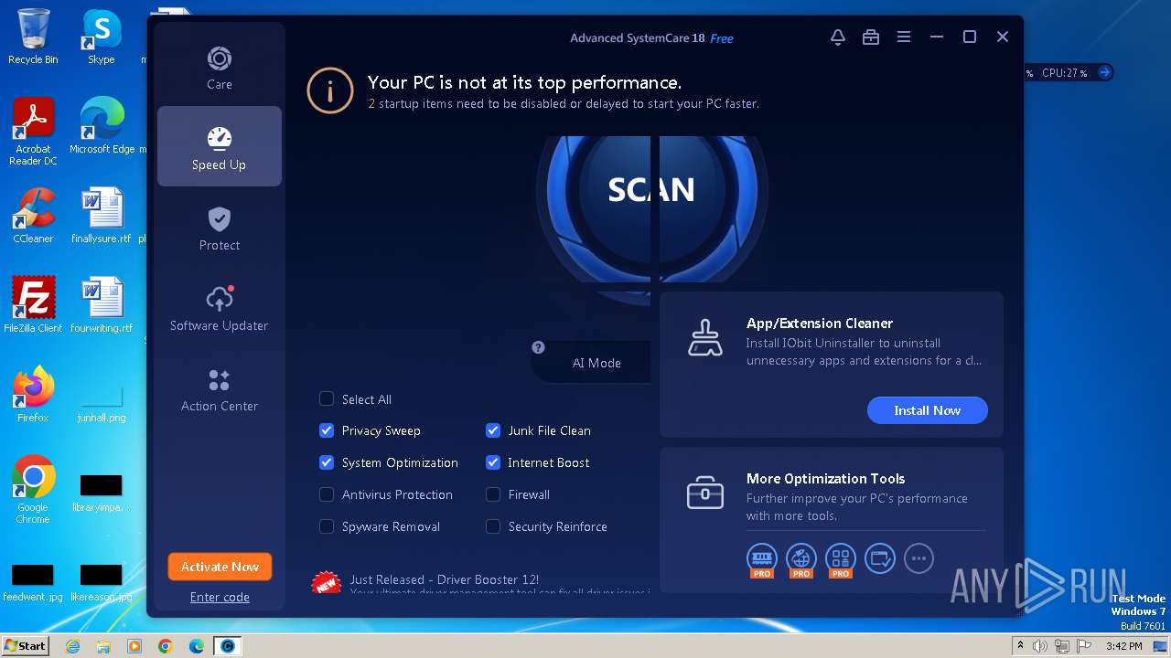Select Skype desktop shortcut
1171x658 pixels.
102,37
